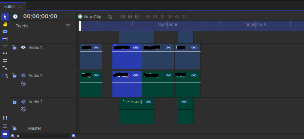The height and width of the screenshot is (139, 304).
Task: Click the layers-with-plus icon
Action: [x=110, y=17]
